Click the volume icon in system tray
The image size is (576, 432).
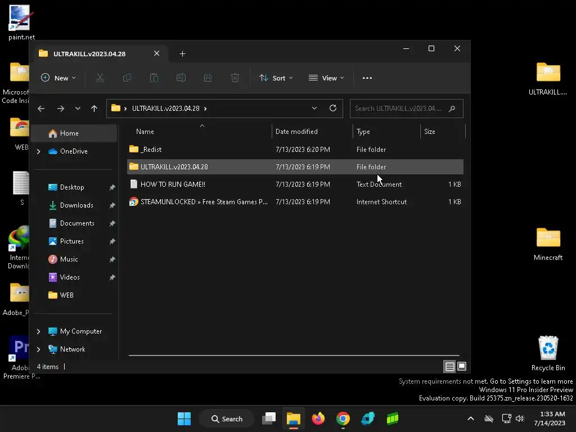(519, 418)
